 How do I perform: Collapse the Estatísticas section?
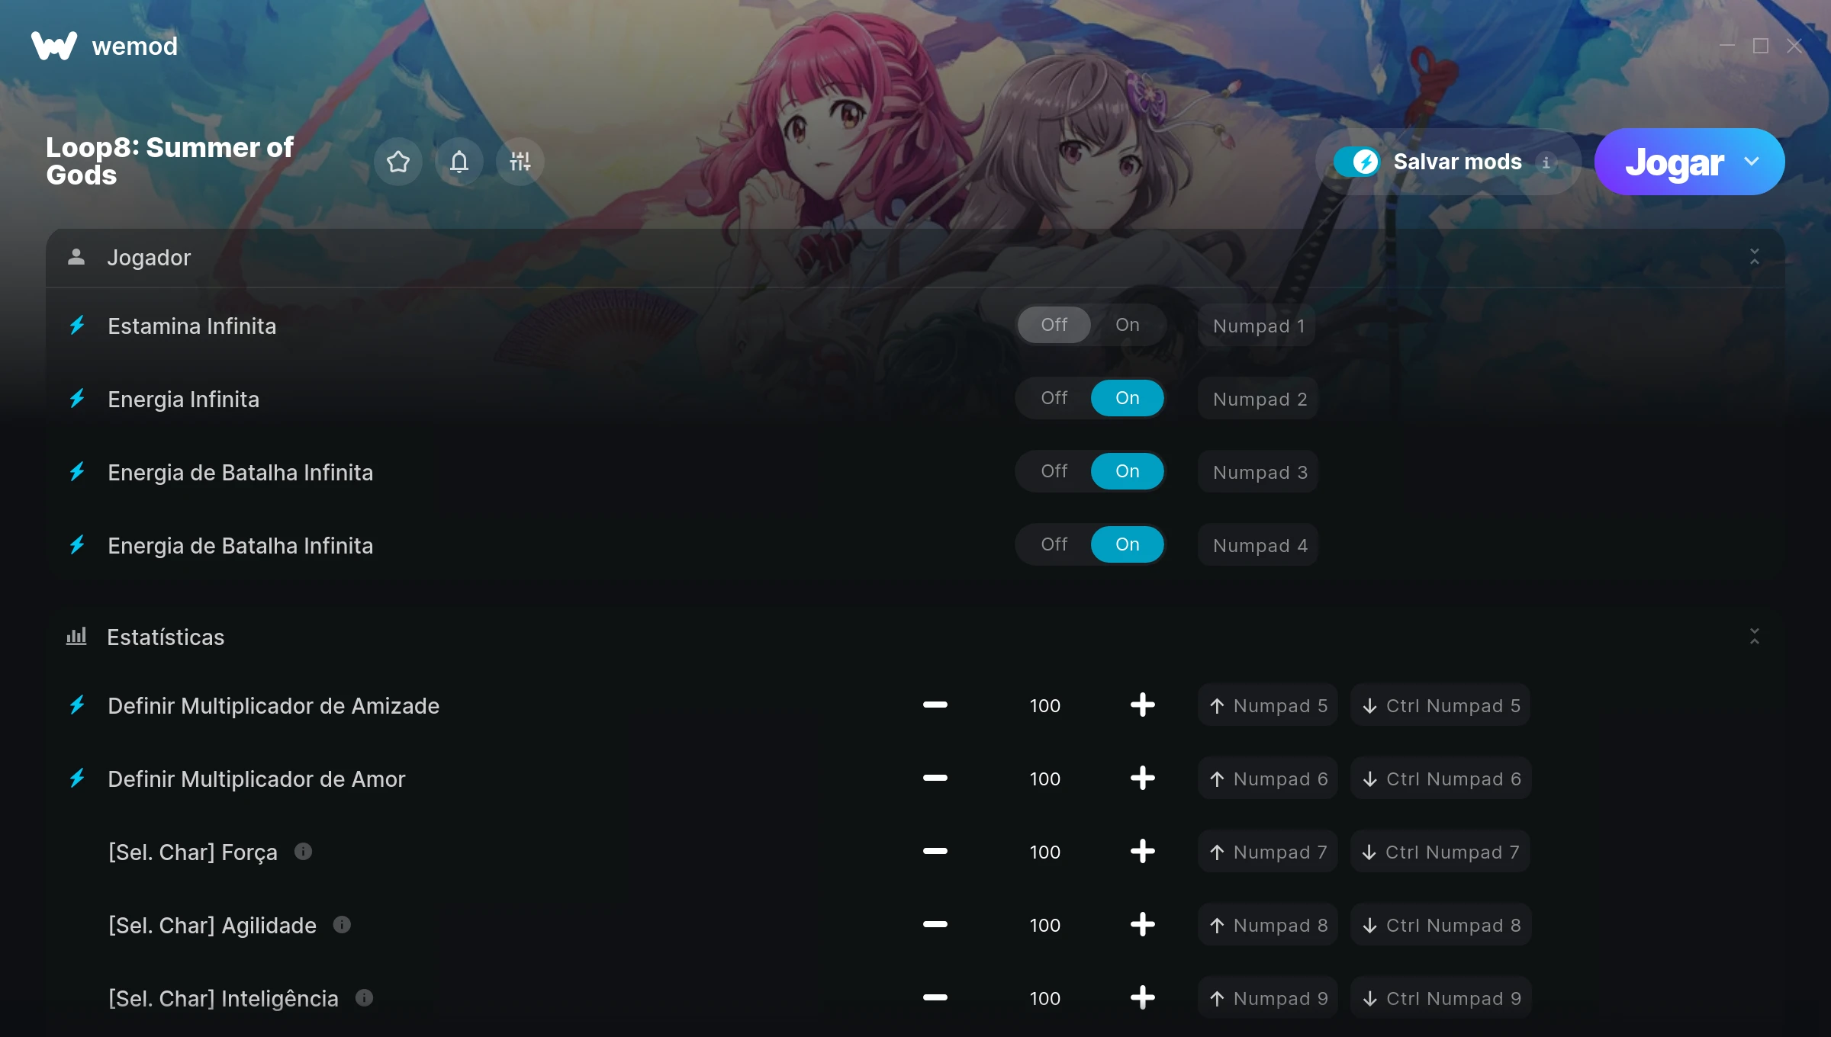pyautogui.click(x=1755, y=637)
